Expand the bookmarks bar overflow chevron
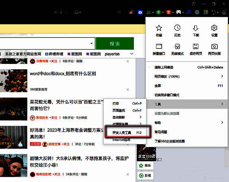229x182 pixels. tap(132, 54)
